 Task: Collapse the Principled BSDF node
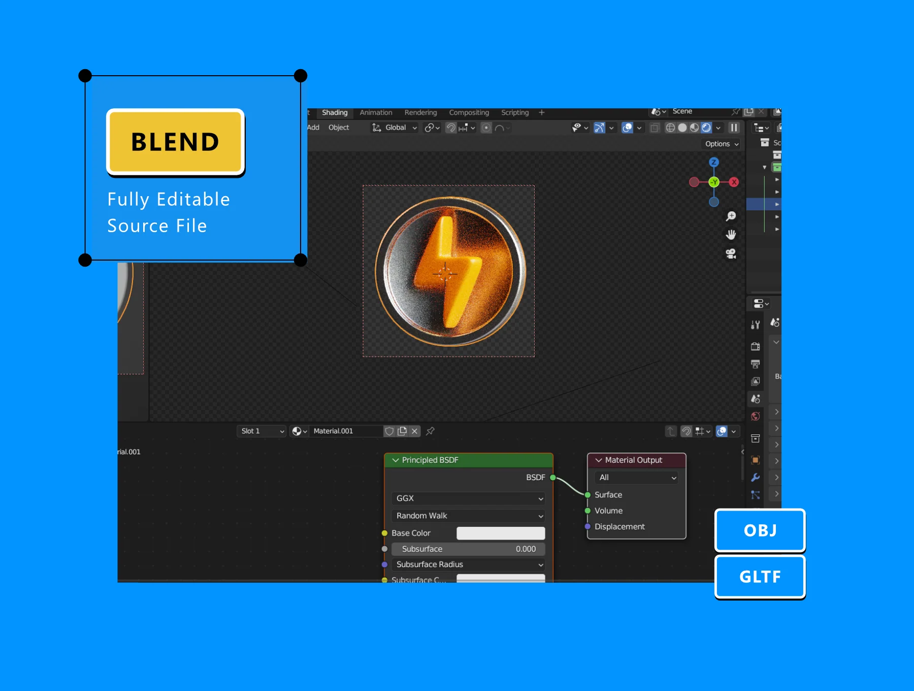coord(396,460)
